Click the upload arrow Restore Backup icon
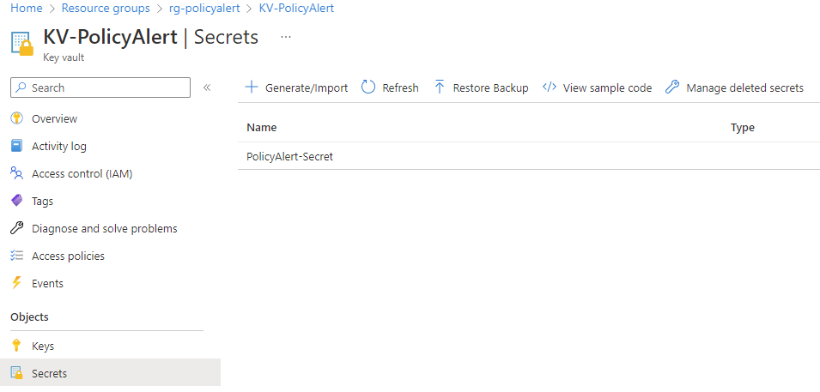This screenshot has height=392, width=820. [440, 87]
